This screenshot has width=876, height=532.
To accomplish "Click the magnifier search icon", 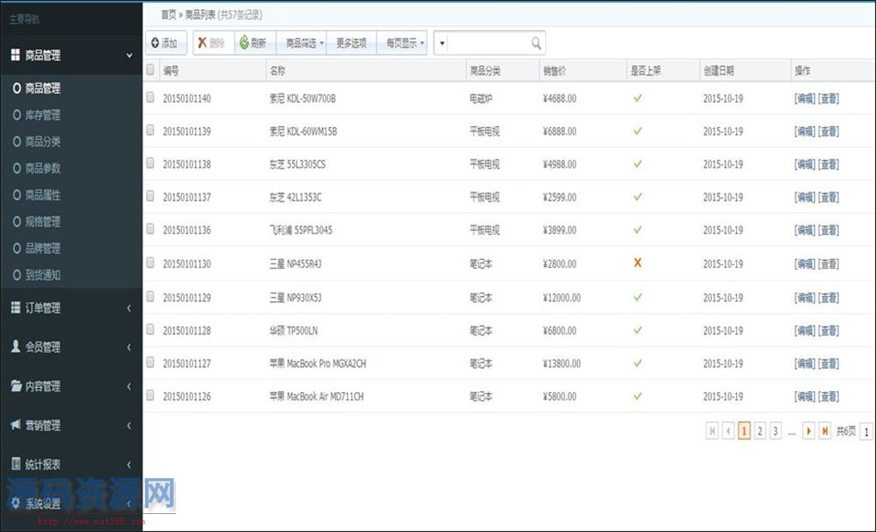I will (536, 43).
